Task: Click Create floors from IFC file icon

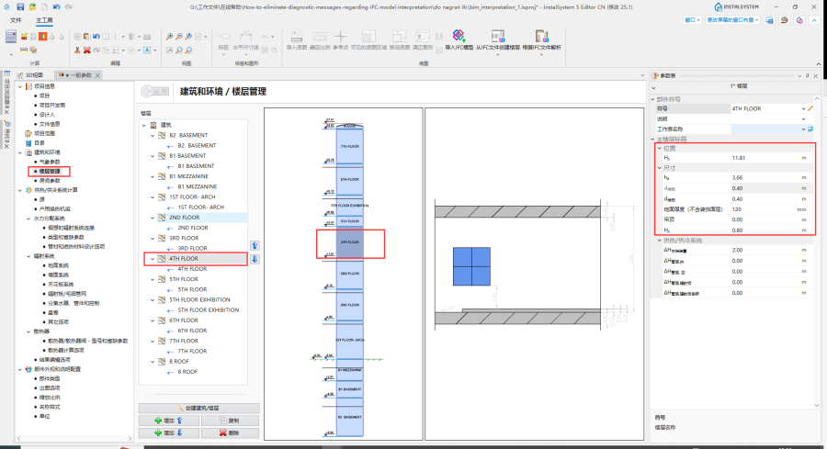Action: coord(499,37)
